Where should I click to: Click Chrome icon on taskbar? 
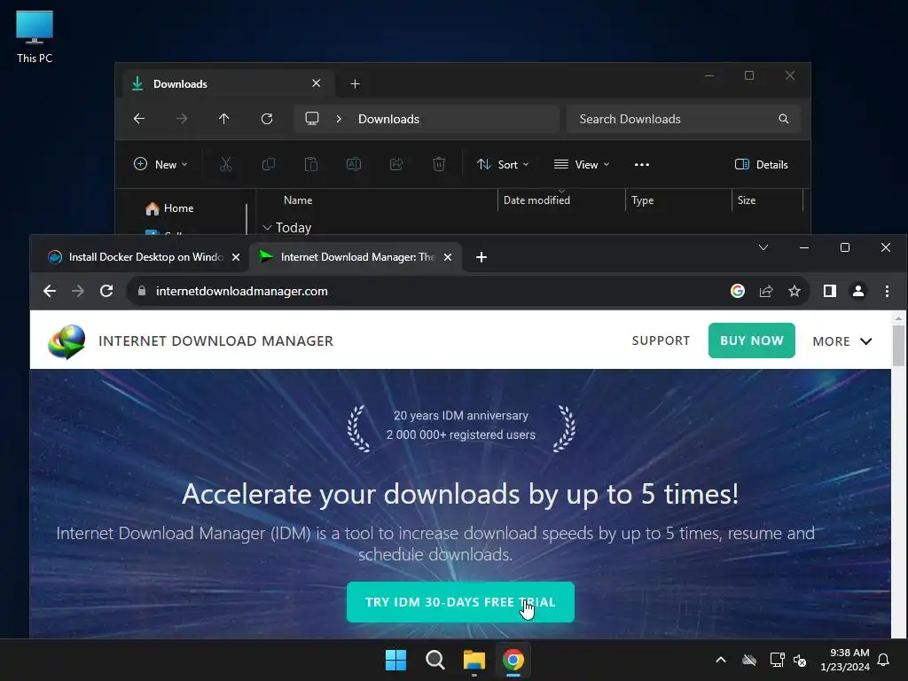pos(513,660)
